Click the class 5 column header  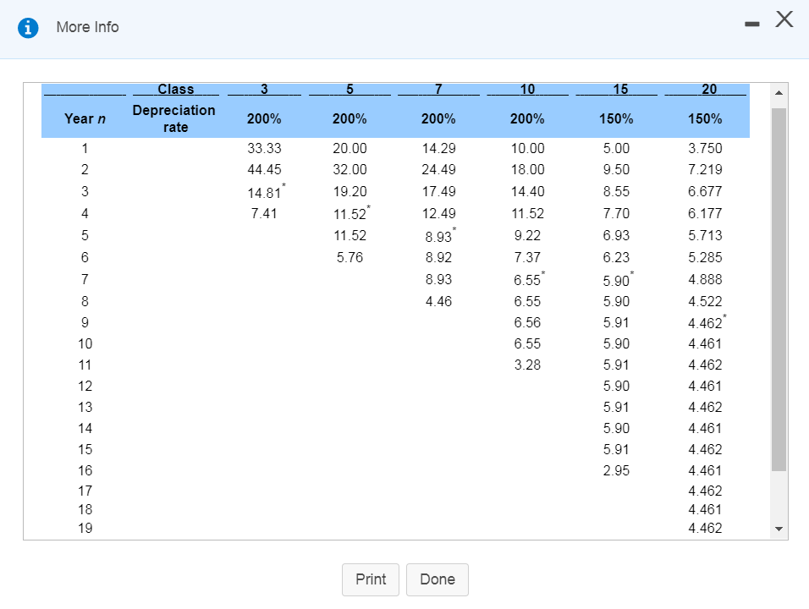349,89
